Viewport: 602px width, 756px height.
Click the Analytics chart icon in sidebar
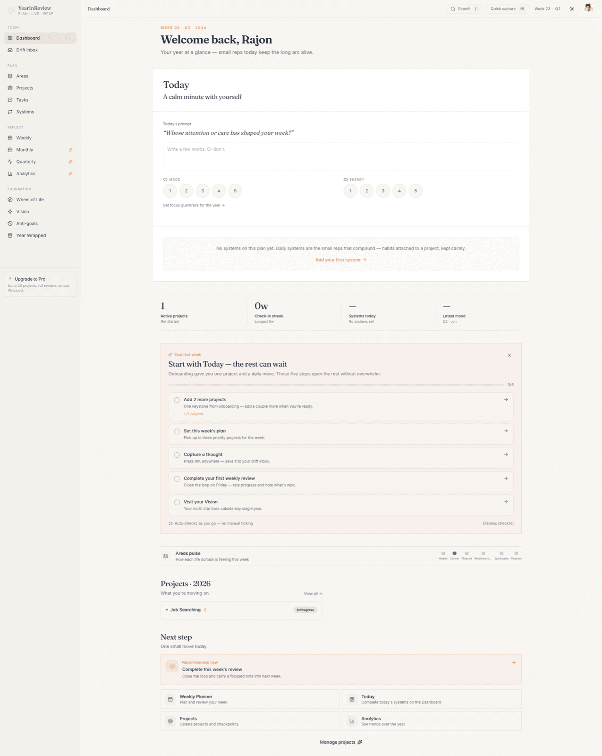(x=10, y=173)
